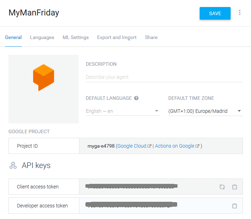Select the myga-e4798 project ID text

coord(101,146)
